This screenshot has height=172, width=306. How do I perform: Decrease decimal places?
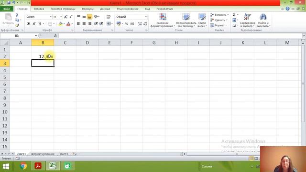click(145, 24)
